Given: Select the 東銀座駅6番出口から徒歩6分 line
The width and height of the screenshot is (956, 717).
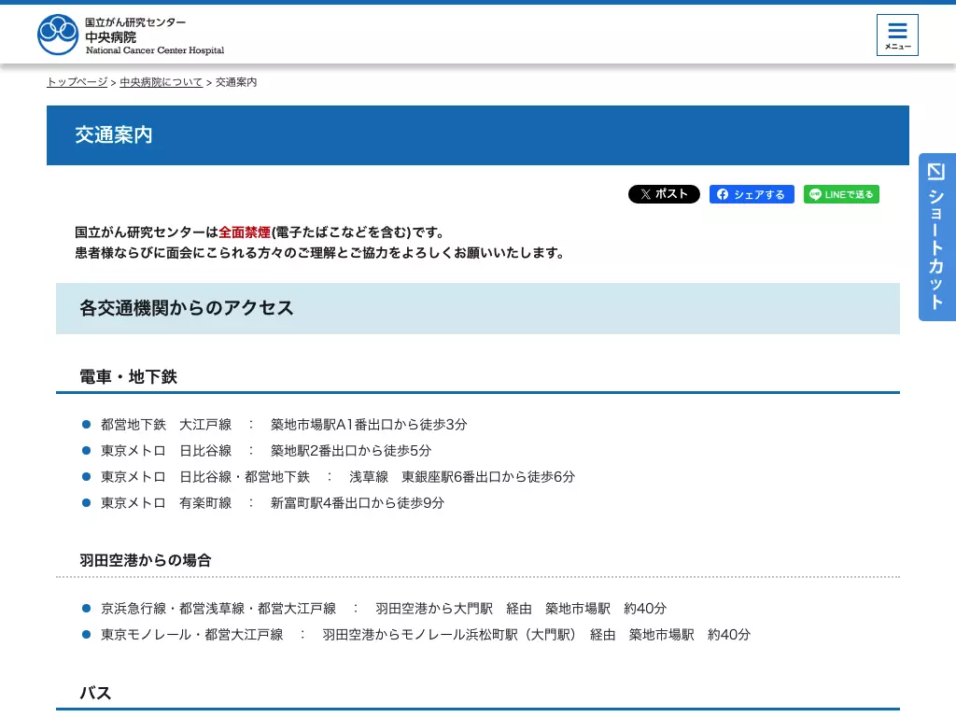Looking at the screenshot, I should tap(338, 477).
